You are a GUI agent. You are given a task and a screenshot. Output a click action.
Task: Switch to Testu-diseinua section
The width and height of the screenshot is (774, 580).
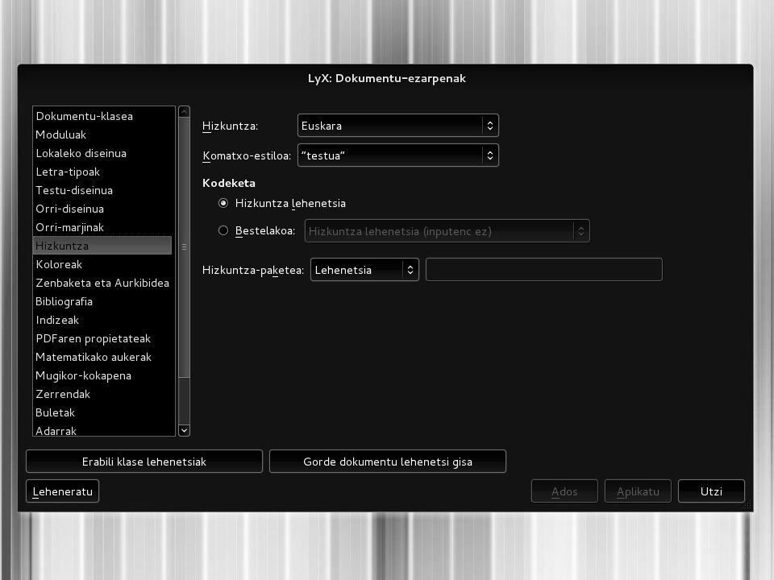102,190
